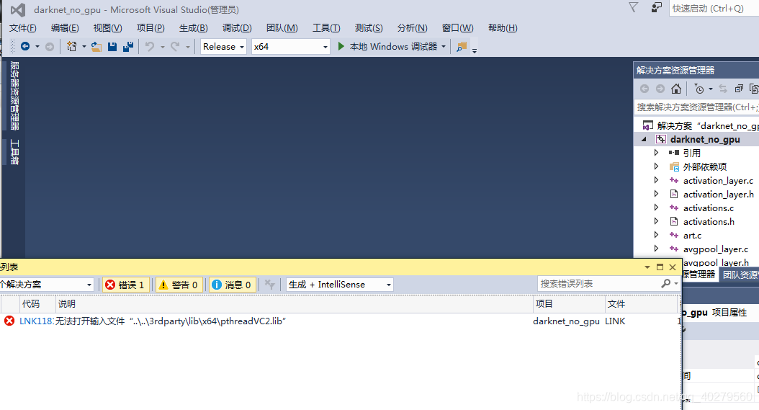Click Pending Changes Filter clock icon
The height and width of the screenshot is (410, 759).
point(699,89)
